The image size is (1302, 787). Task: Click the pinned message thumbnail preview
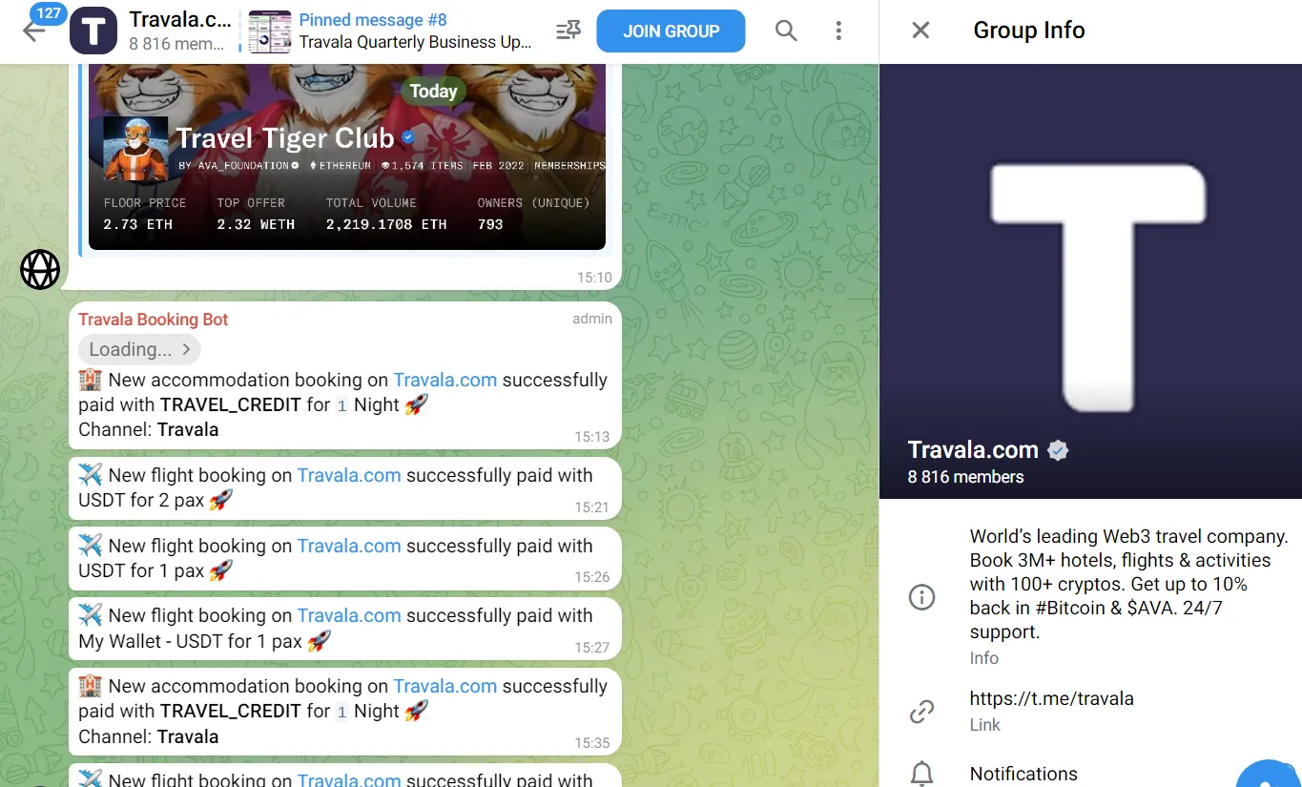point(269,31)
